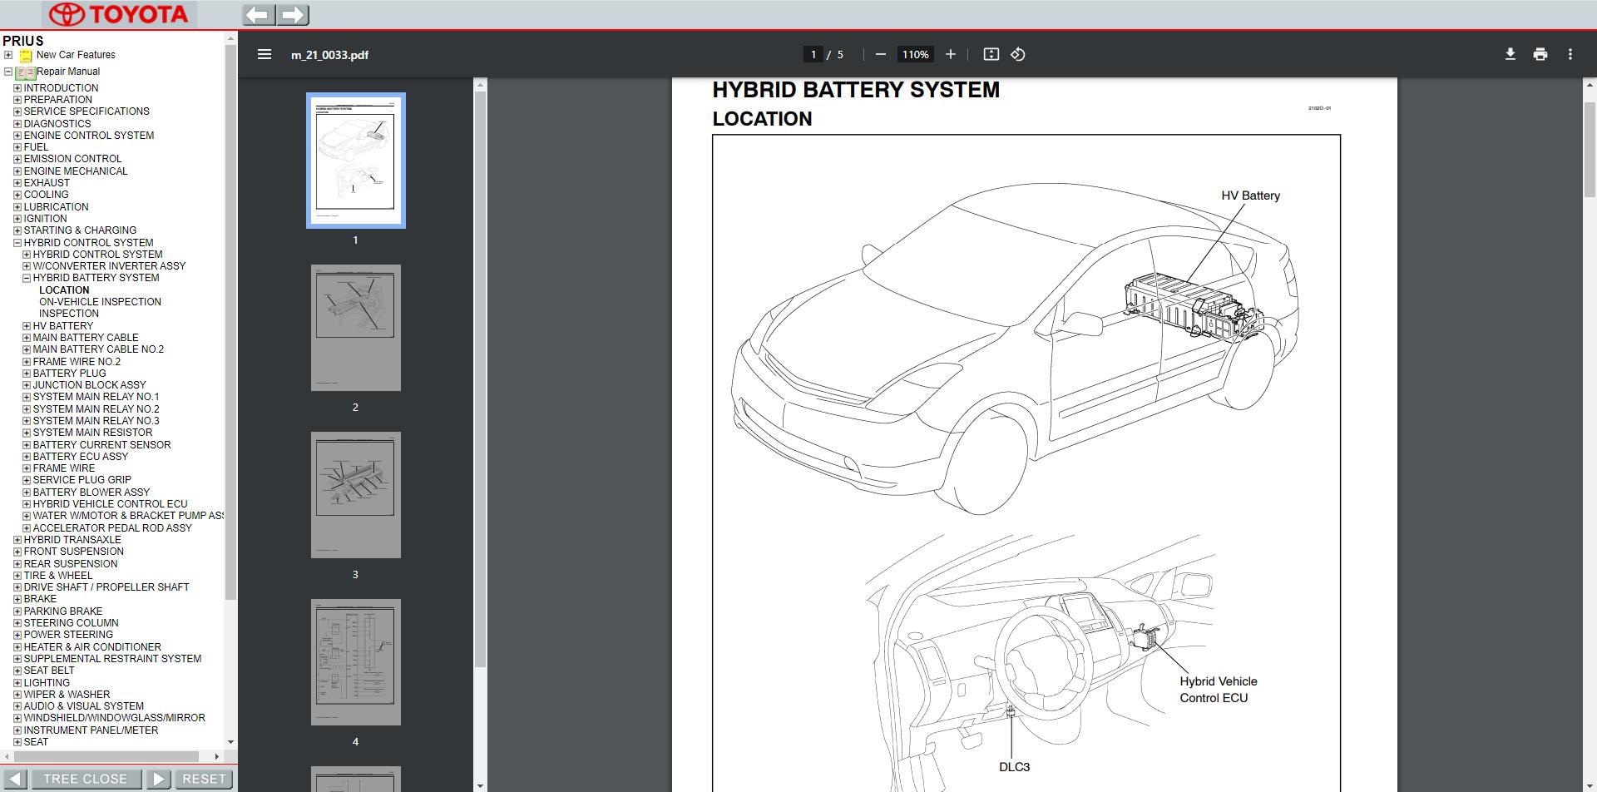The image size is (1597, 792).
Task: Click the Repair Manual open book icon
Action: click(x=25, y=72)
